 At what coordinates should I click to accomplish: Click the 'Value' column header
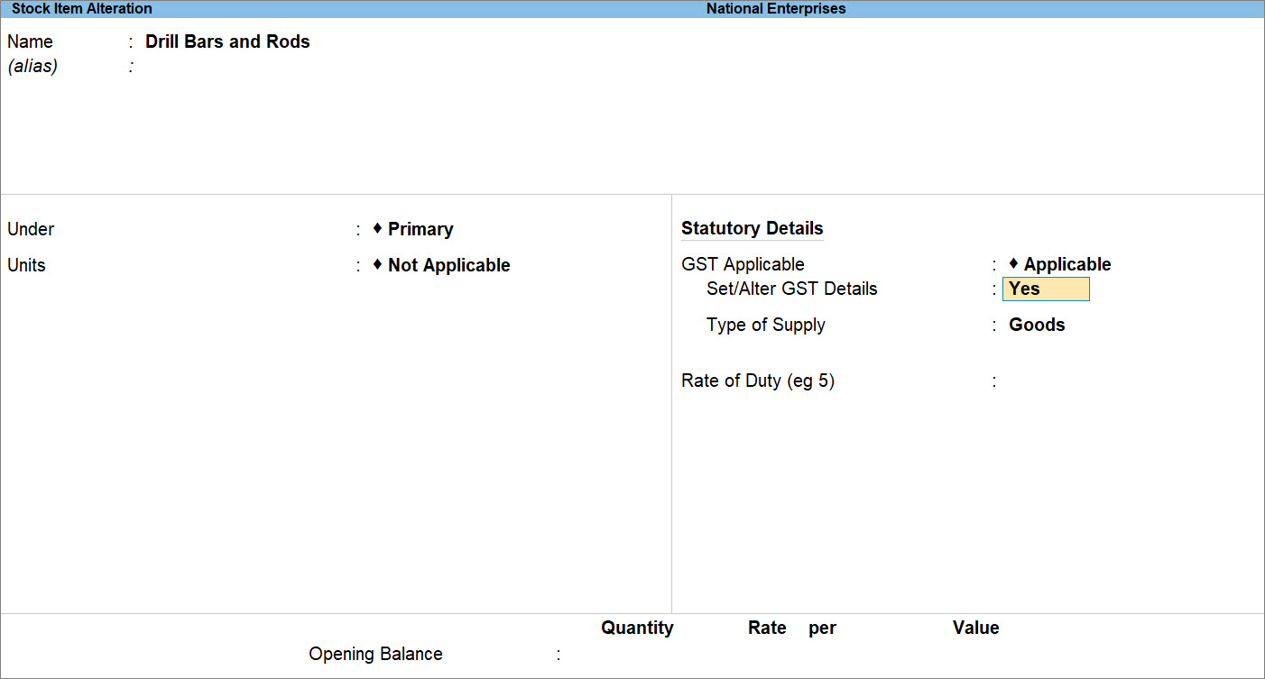point(975,628)
